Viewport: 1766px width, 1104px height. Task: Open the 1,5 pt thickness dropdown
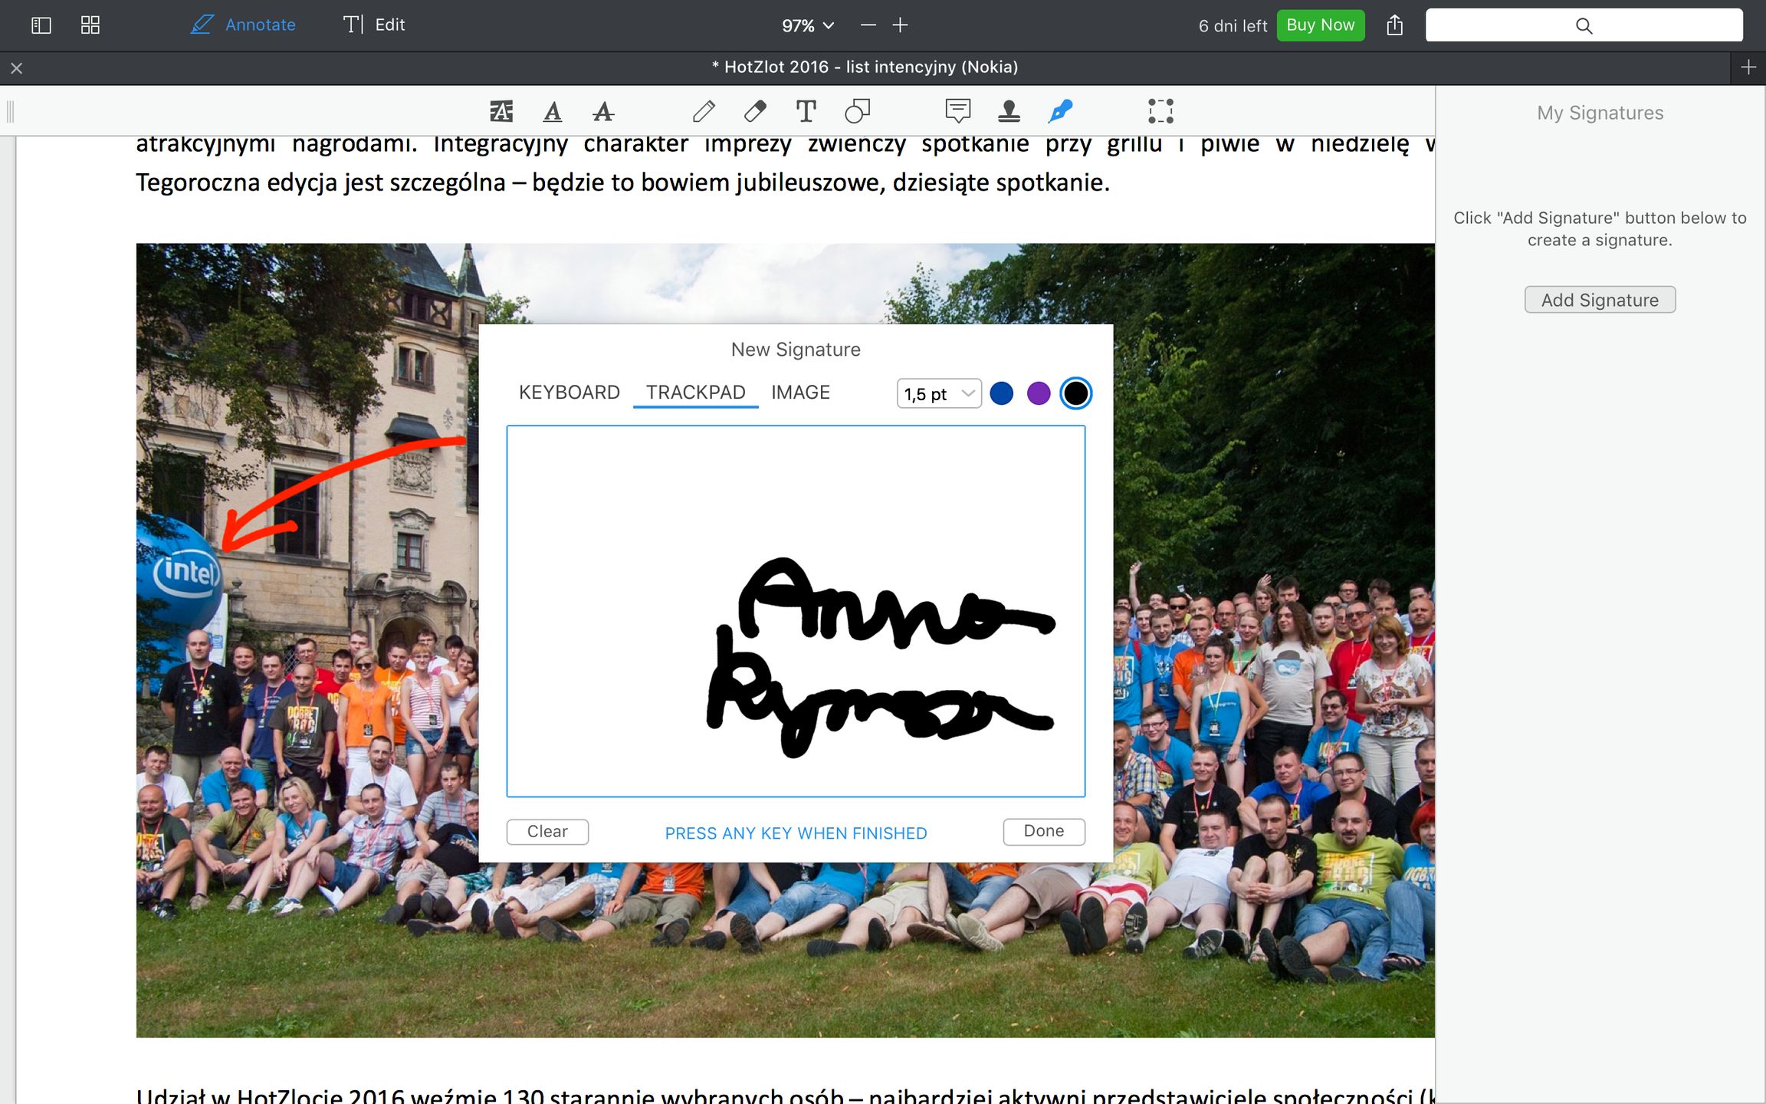click(x=938, y=393)
